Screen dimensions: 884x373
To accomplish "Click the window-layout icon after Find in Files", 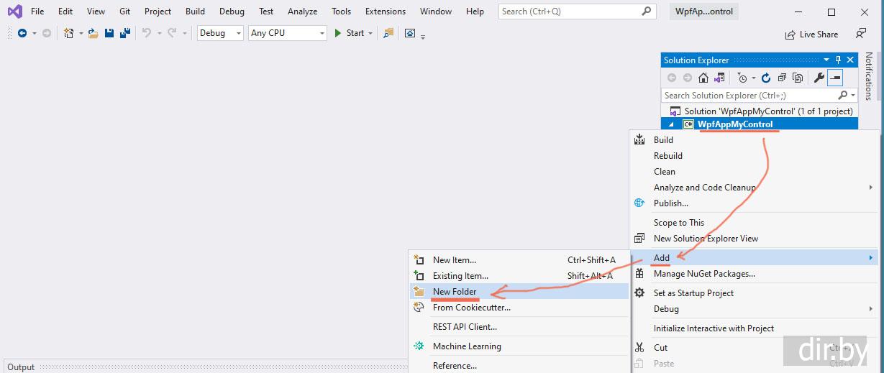I will 410,33.
